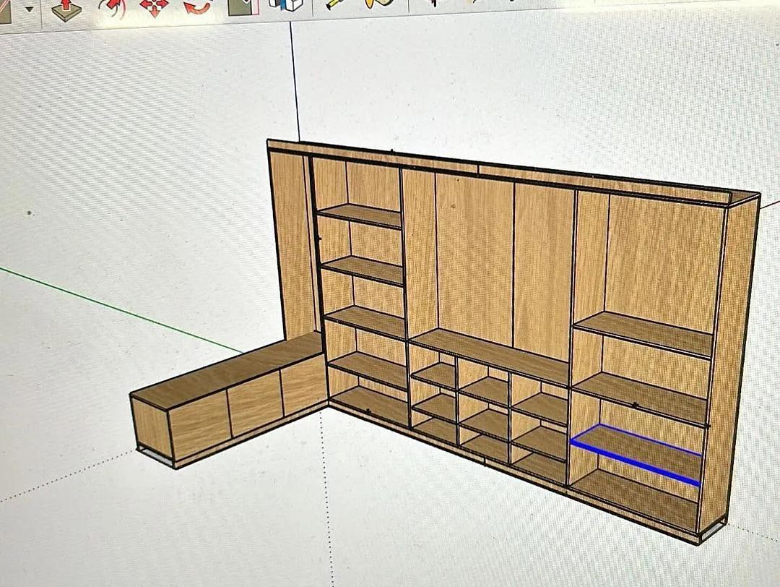
Task: Select the Push/Pull tool
Action: pyautogui.click(x=66, y=9)
